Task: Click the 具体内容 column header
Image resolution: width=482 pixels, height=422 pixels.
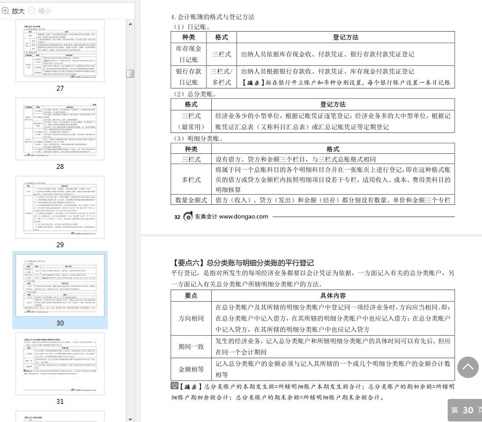Action: (333, 295)
